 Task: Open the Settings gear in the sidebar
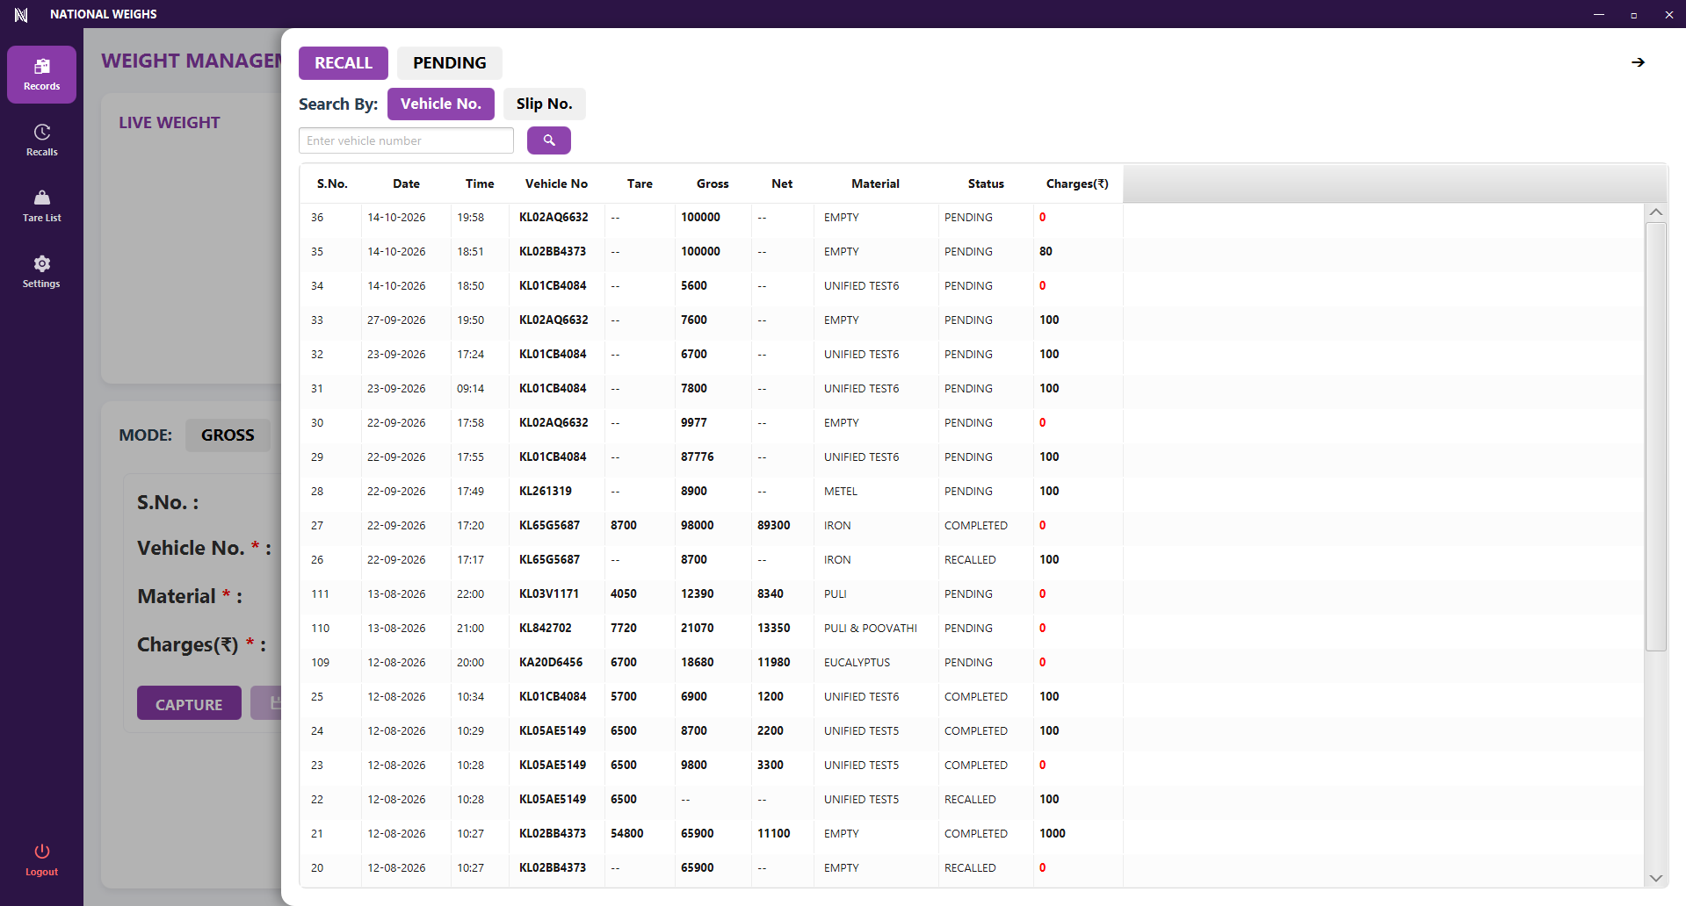click(x=41, y=272)
